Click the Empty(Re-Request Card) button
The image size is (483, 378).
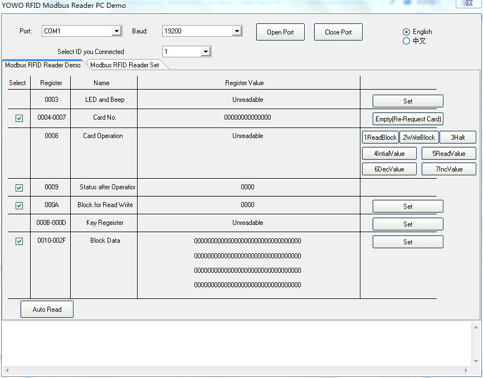point(408,119)
